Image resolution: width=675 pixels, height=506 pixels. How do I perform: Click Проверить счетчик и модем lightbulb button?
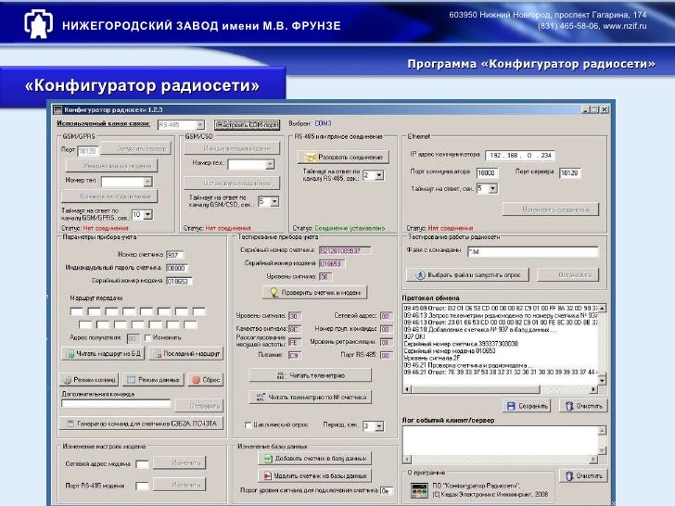[x=314, y=293]
